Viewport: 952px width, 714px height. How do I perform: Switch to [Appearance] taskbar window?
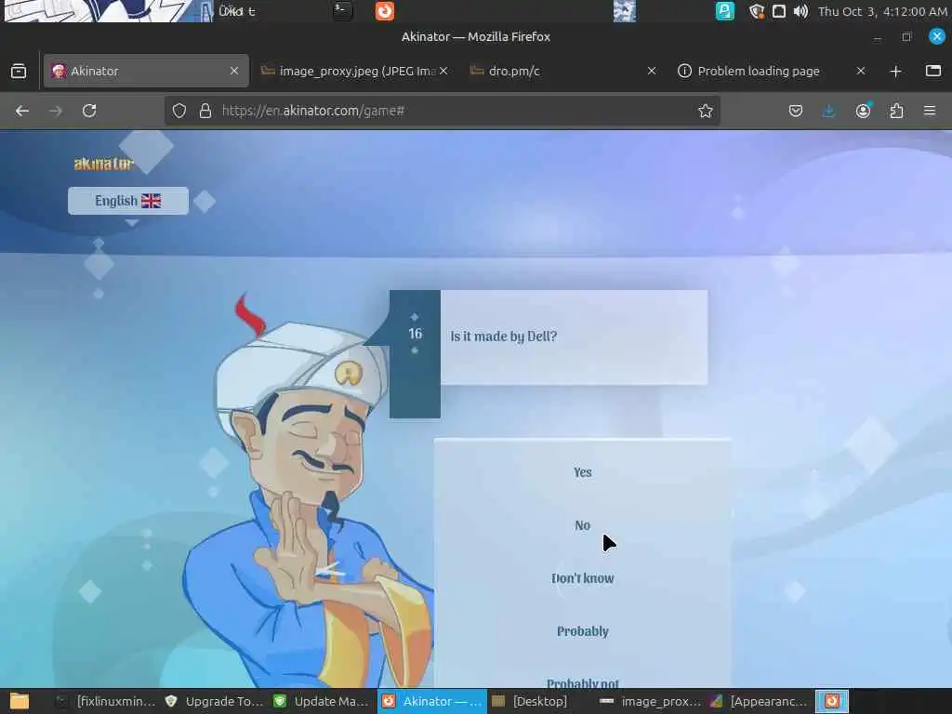coord(759,701)
